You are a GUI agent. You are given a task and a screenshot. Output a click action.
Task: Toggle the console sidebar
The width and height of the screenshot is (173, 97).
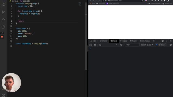coord(91,45)
